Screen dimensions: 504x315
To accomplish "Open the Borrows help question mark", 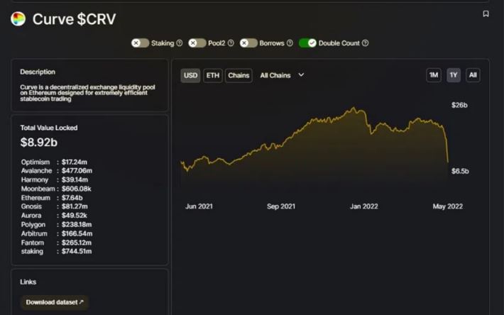I will 290,43.
